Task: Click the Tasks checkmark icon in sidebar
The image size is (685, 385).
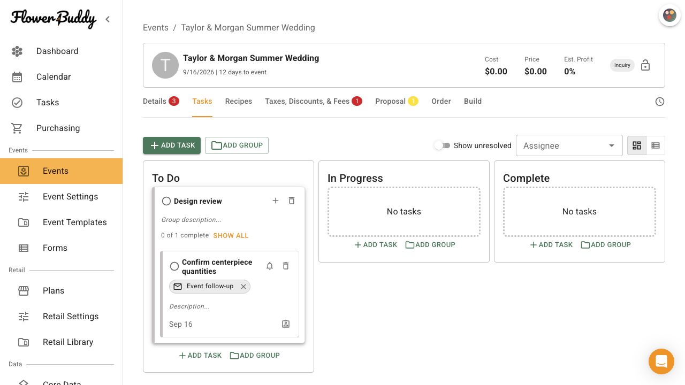Action: tap(17, 103)
